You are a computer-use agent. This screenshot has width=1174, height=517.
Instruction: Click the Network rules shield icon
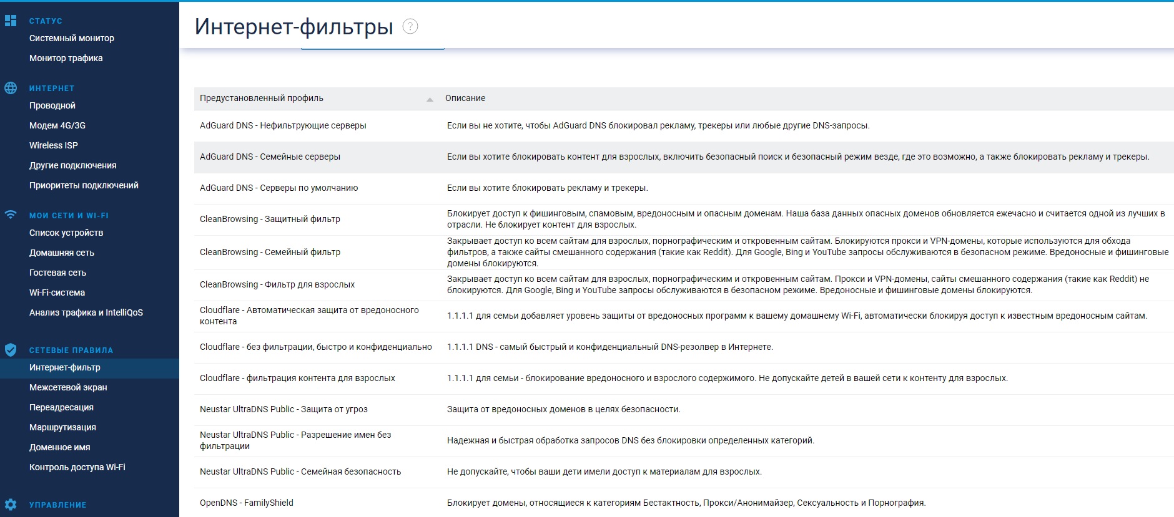pos(11,350)
